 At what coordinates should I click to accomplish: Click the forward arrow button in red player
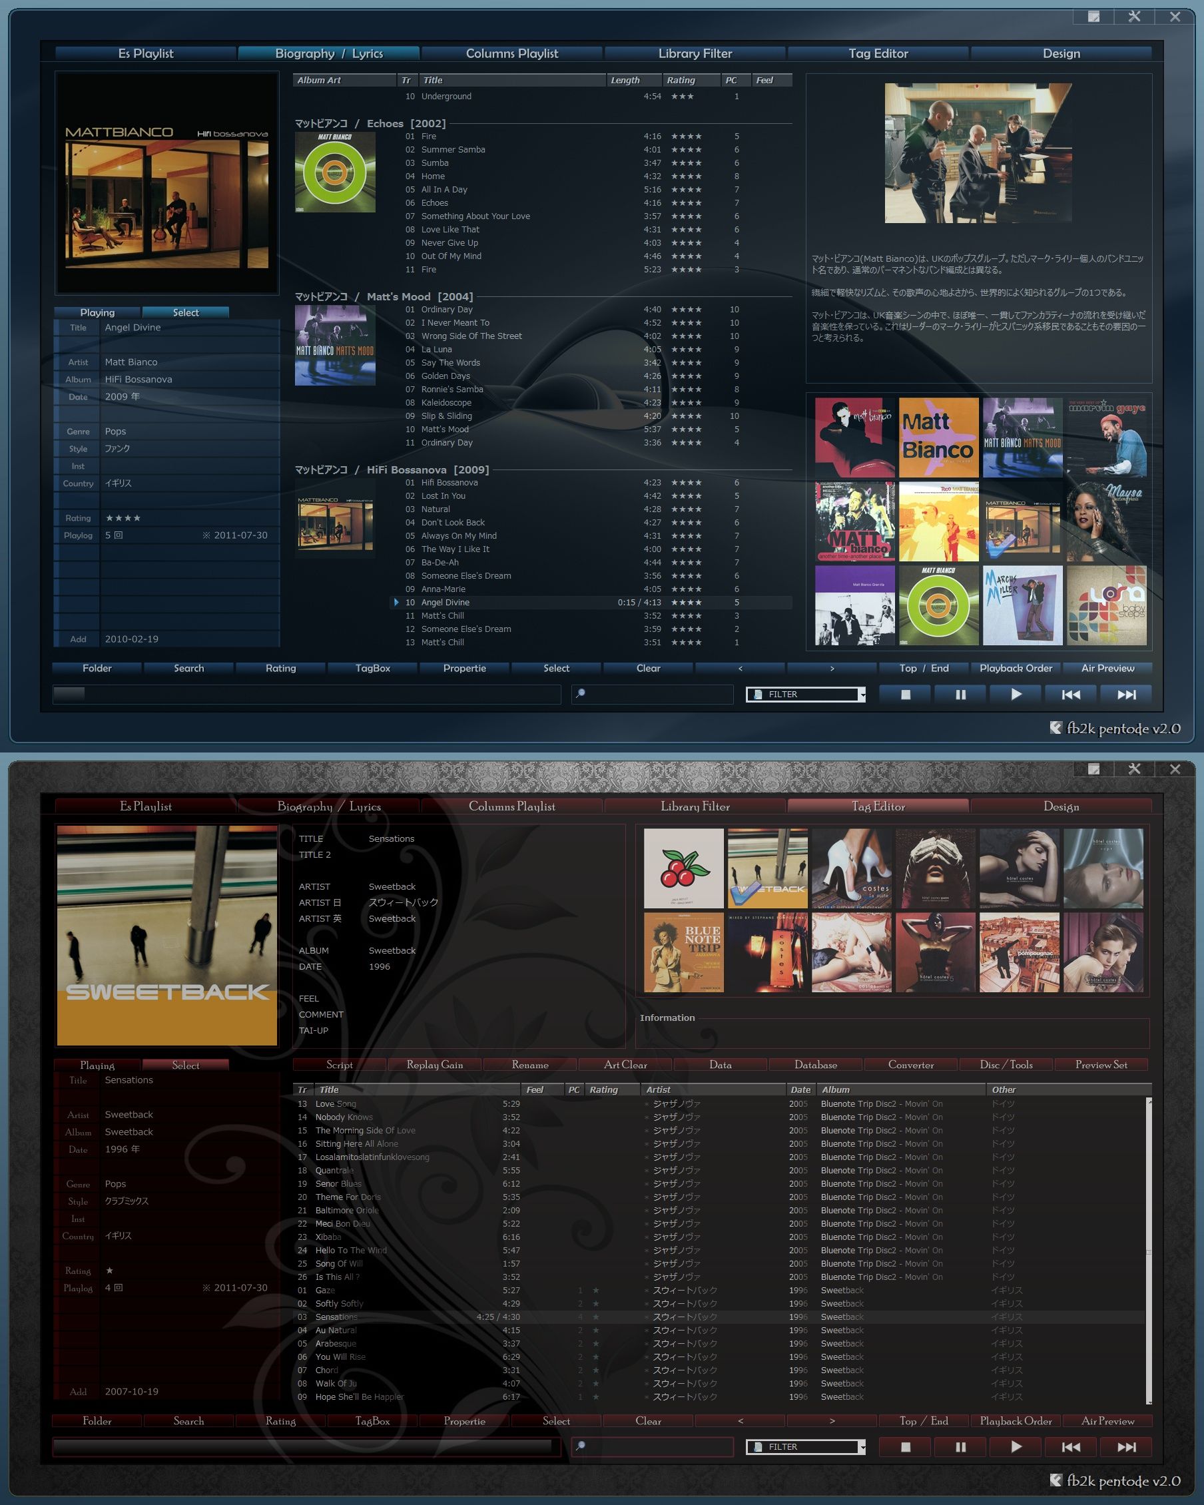(x=832, y=1421)
